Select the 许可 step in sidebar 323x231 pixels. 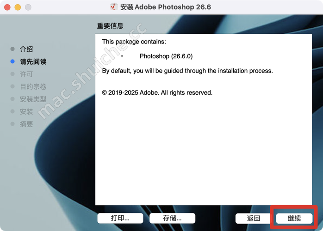26,74
